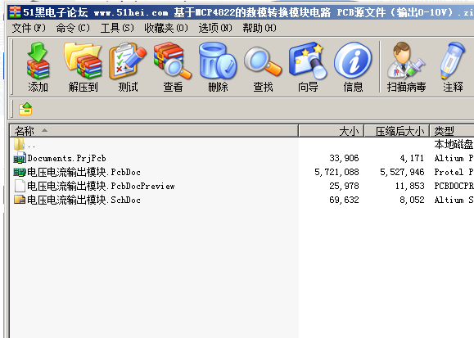Open the 收藏夹(O) favorites menu
This screenshot has height=338, width=474.
point(166,28)
